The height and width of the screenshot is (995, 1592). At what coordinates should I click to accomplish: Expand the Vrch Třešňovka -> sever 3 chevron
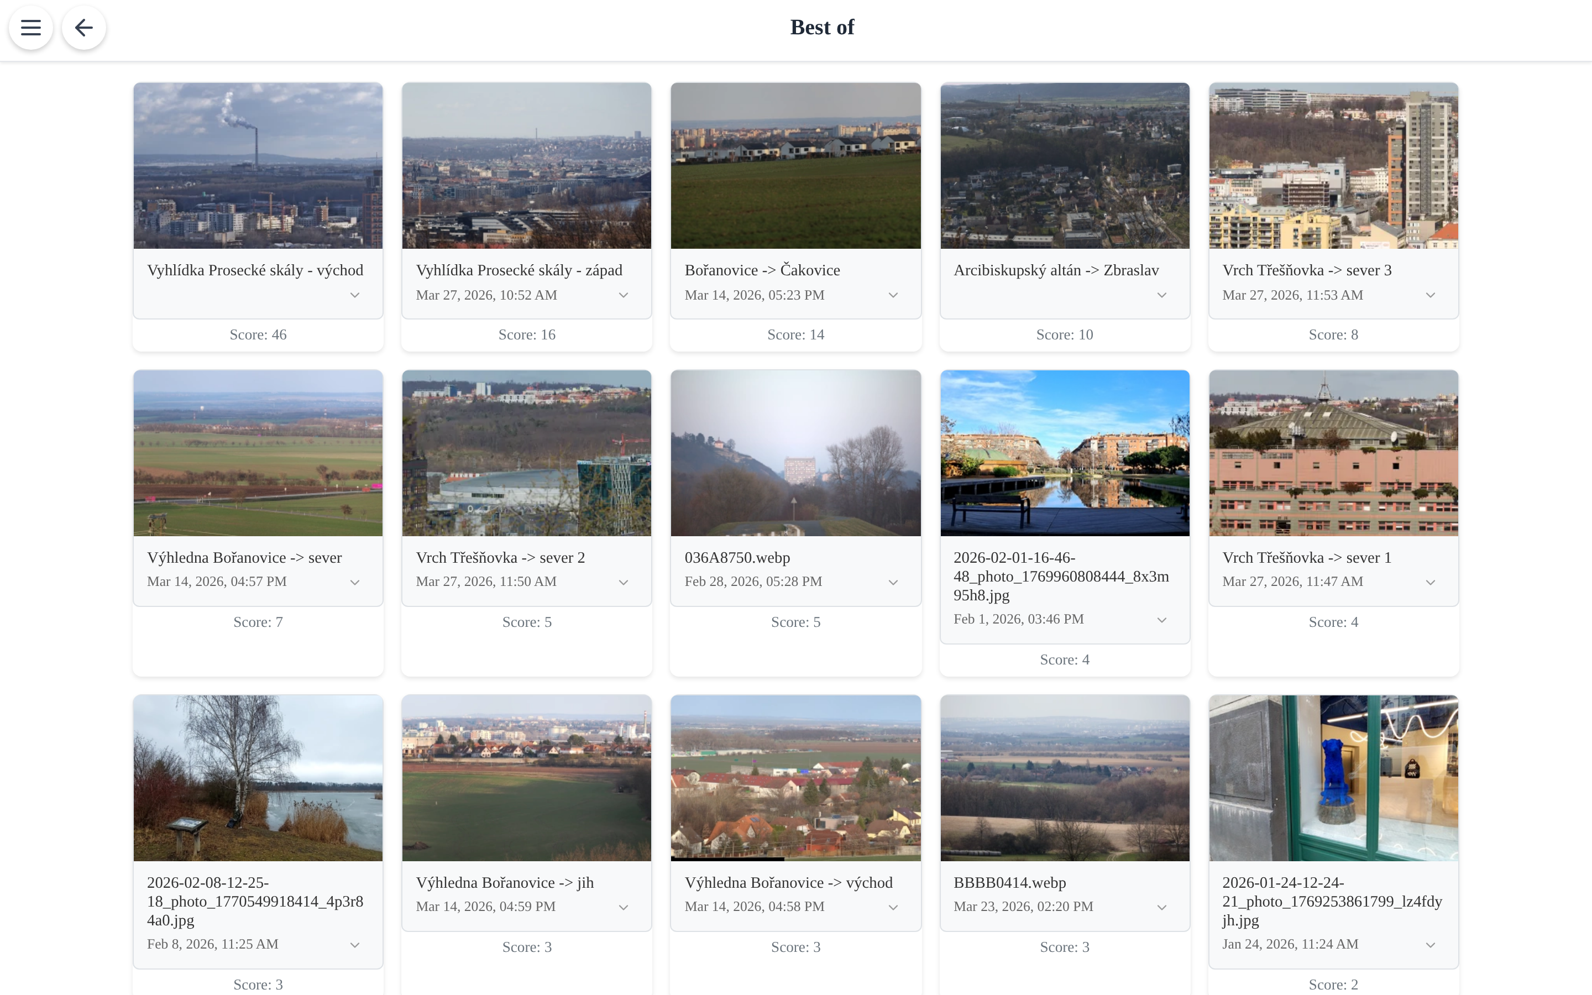coord(1430,296)
